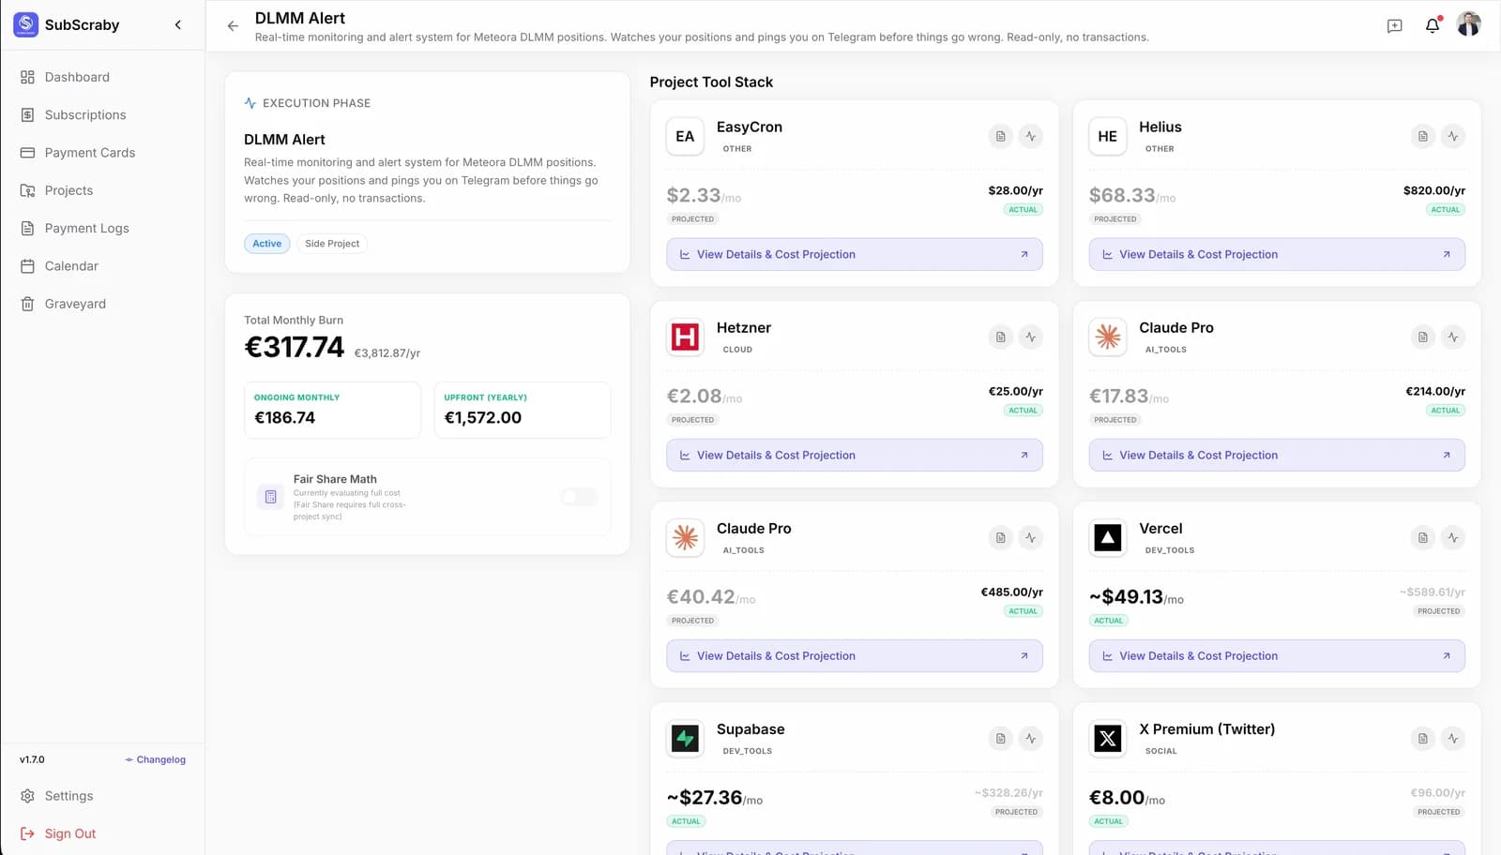Click the Supabase logo icon
The image size is (1501, 855).
pyautogui.click(x=685, y=739)
